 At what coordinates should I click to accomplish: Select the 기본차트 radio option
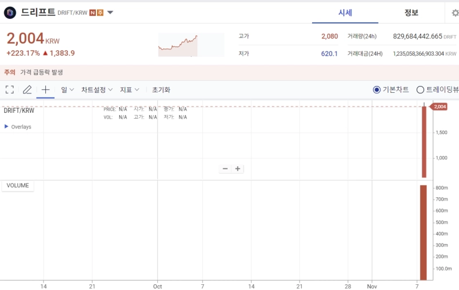click(x=377, y=89)
